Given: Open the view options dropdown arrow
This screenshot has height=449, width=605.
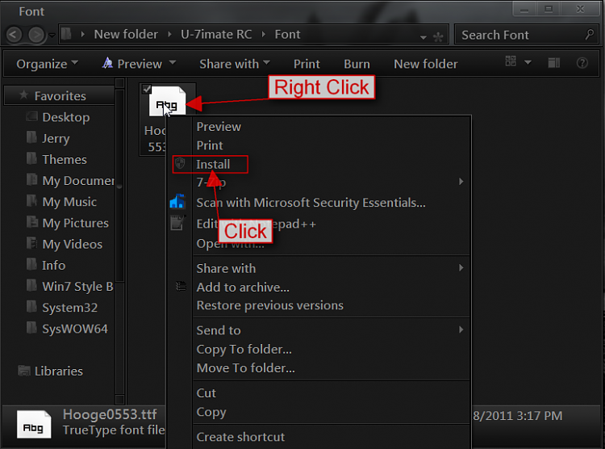Looking at the screenshot, I should click(x=528, y=62).
